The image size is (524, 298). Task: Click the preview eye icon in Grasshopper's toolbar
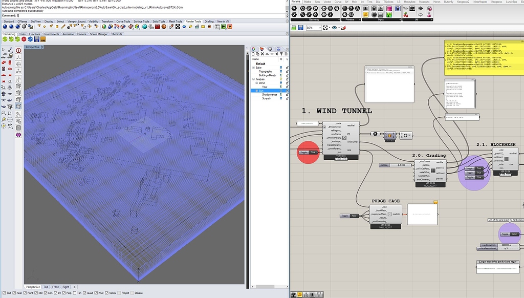pyautogui.click(x=335, y=27)
